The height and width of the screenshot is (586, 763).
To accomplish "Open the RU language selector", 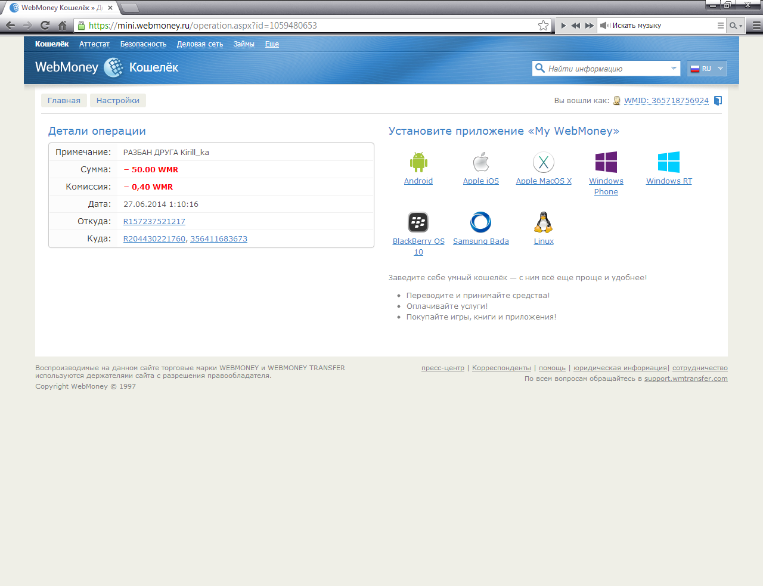I will tap(706, 69).
